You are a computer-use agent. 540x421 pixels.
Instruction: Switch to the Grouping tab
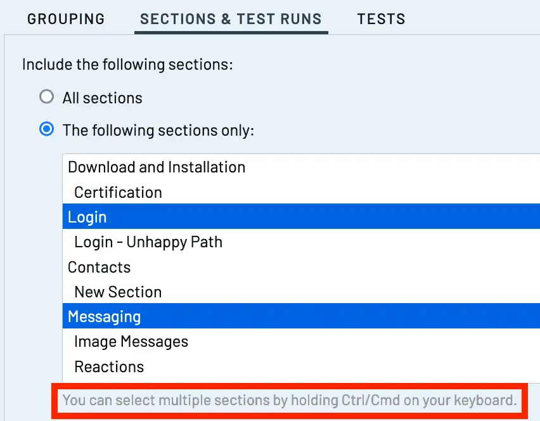[66, 19]
